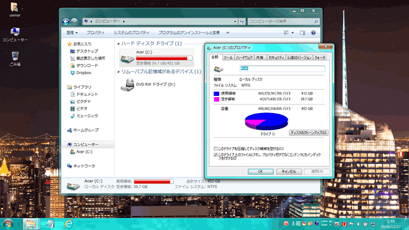
Task: Open the Acer (C:) hard disk drive
Action: click(156, 57)
